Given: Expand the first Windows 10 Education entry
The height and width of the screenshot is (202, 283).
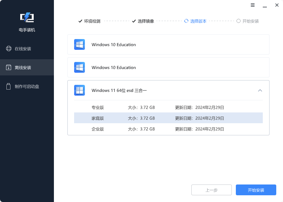Looking at the screenshot, I should pyautogui.click(x=168, y=44).
